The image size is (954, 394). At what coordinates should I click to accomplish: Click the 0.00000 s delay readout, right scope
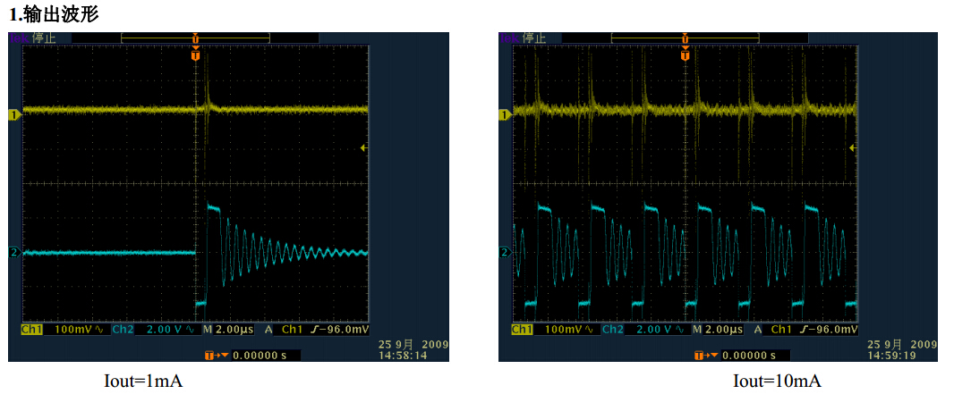tap(750, 356)
